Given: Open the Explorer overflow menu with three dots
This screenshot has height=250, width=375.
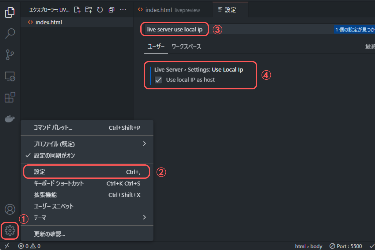Looking at the screenshot, I should pos(123,10).
